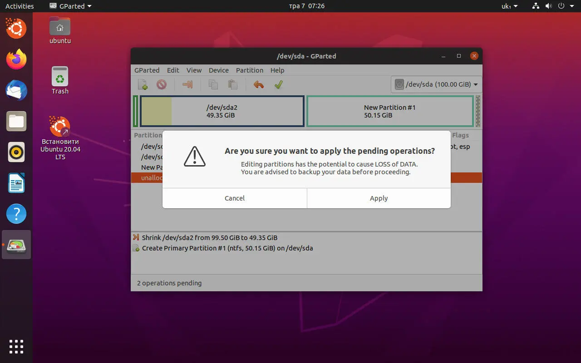
Task: Select the /dev/sda2 49.35 GiB partition block
Action: tap(222, 111)
